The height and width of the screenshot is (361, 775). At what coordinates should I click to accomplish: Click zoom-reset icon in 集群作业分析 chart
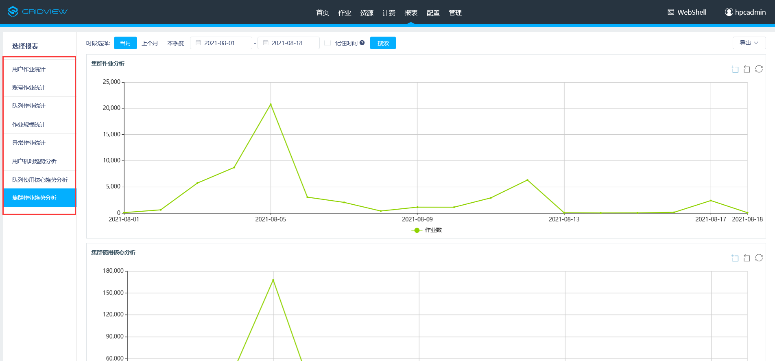click(747, 69)
